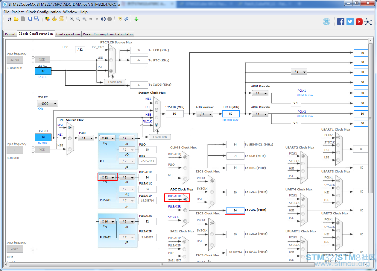Click the horizontal scrollbar of the clock diagram
Screen dimensions: 377x271
162,264
